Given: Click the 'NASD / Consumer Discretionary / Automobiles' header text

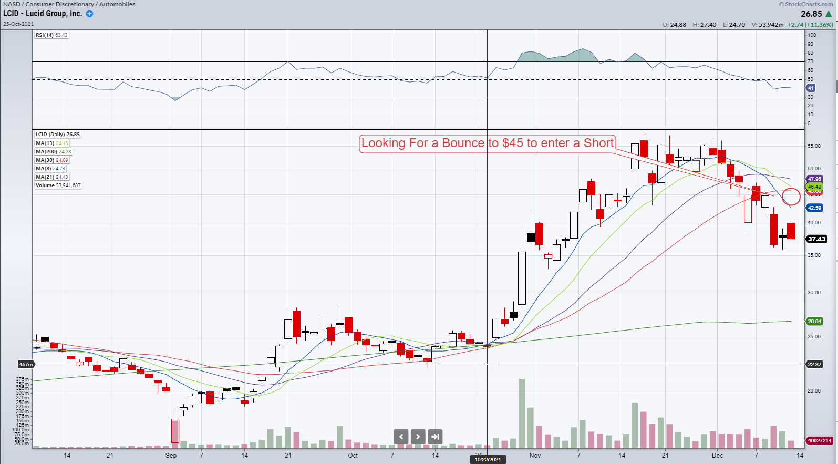Looking at the screenshot, I should [69, 4].
